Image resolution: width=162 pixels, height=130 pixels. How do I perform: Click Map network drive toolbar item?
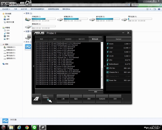(53, 9)
